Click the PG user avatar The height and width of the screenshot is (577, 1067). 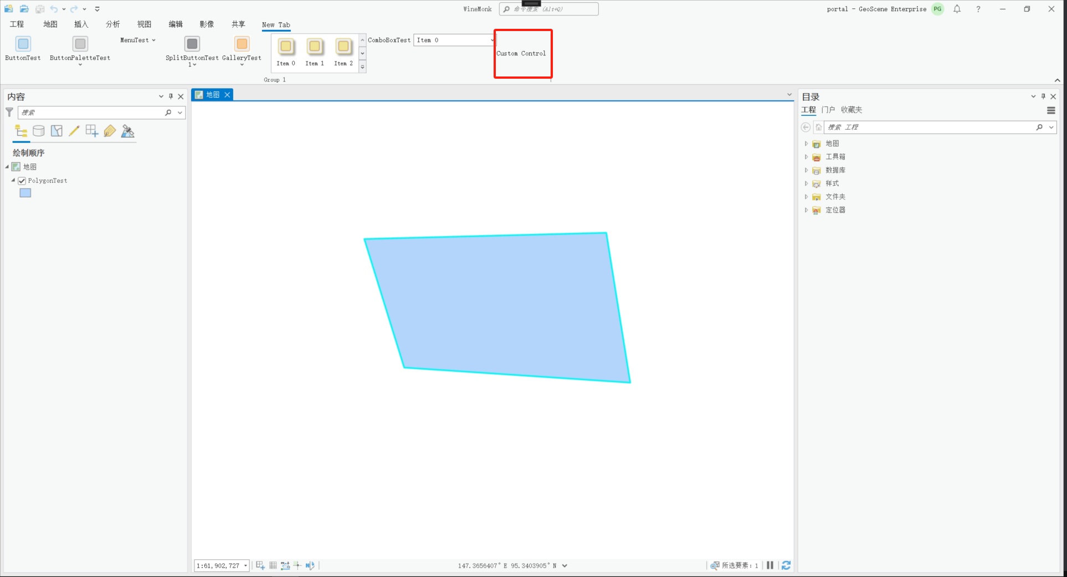click(x=937, y=9)
